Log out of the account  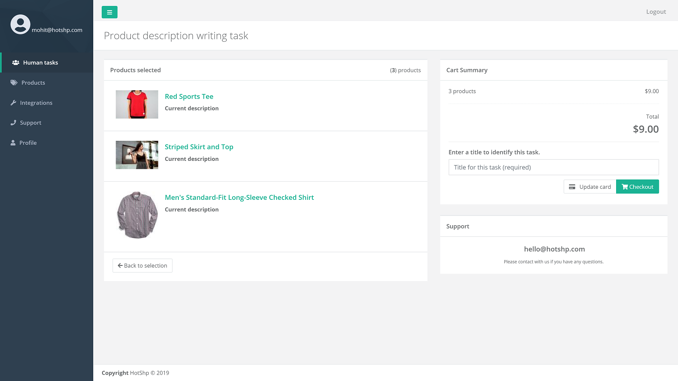pyautogui.click(x=656, y=12)
